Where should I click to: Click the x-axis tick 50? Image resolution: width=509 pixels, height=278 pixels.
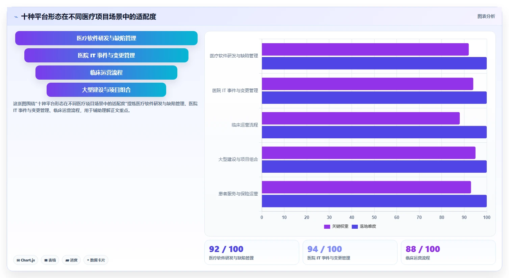374,217
